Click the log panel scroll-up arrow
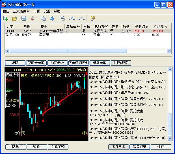Image resolution: width=175 pixels, height=154 pixels. (170, 69)
